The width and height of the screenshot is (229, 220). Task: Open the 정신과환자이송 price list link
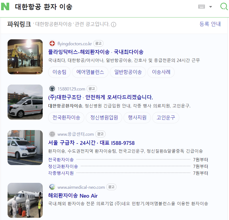(63, 166)
